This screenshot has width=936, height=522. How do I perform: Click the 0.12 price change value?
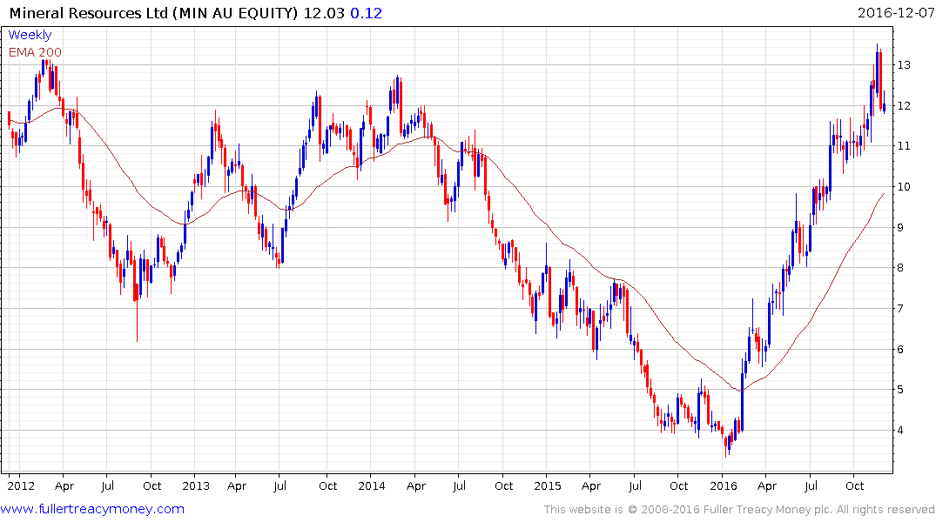[366, 13]
